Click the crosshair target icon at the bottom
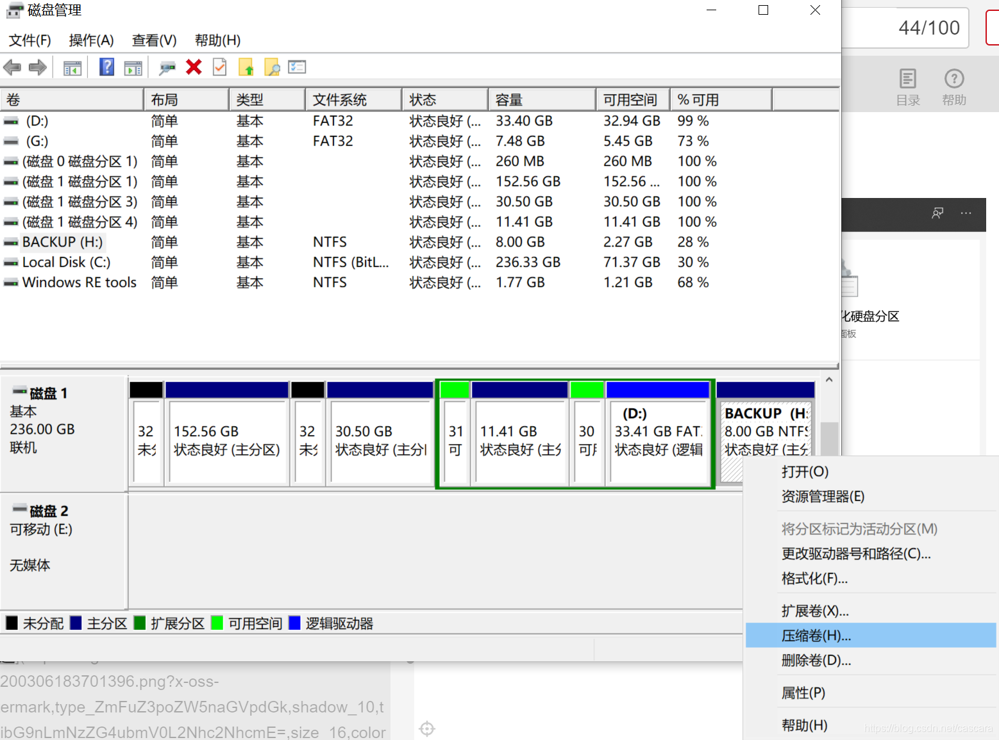999x740 pixels. (427, 728)
